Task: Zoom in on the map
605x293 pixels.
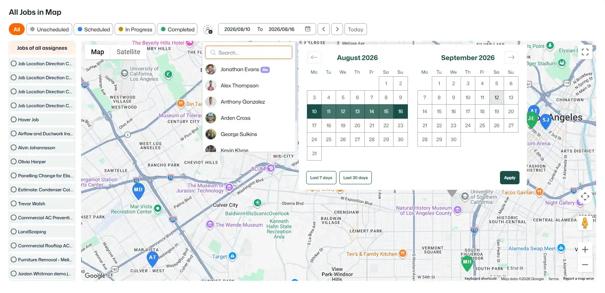Action: 585,250
